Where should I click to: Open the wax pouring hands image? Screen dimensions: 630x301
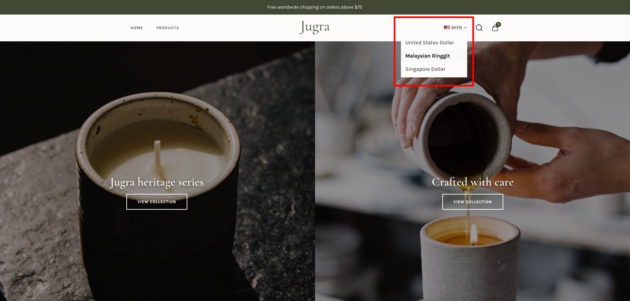[472, 171]
